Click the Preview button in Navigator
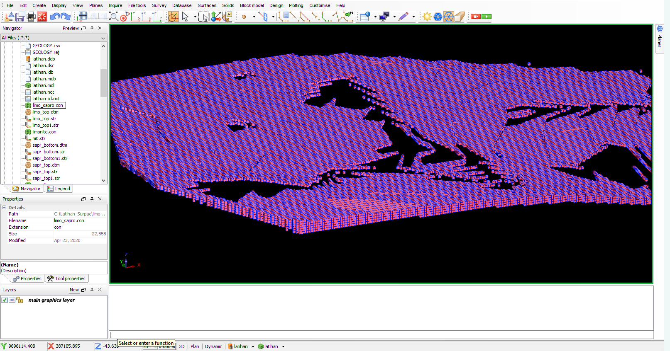Viewport: 670px width, 351px height. click(70, 28)
